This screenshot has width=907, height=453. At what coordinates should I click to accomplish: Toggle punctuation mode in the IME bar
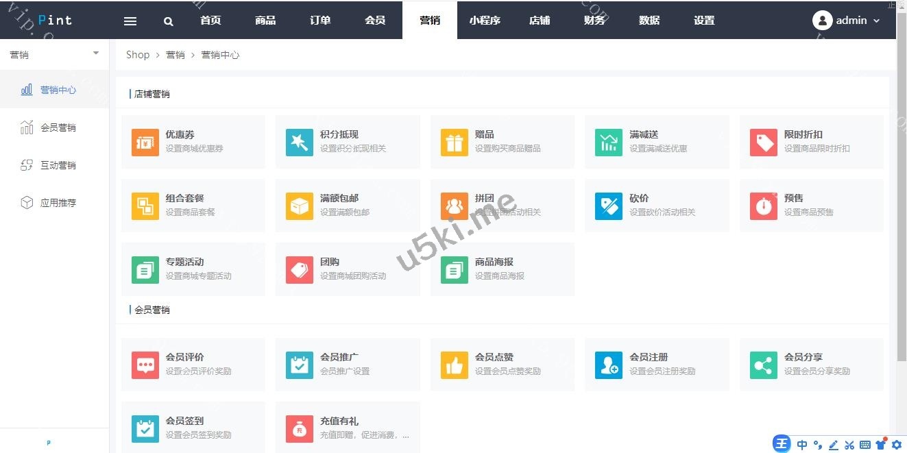pos(818,445)
